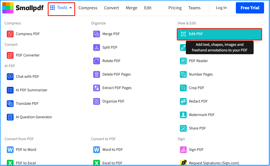Click the Delete PDF Pages trash icon
This screenshot has width=270, height=166.
(97, 74)
